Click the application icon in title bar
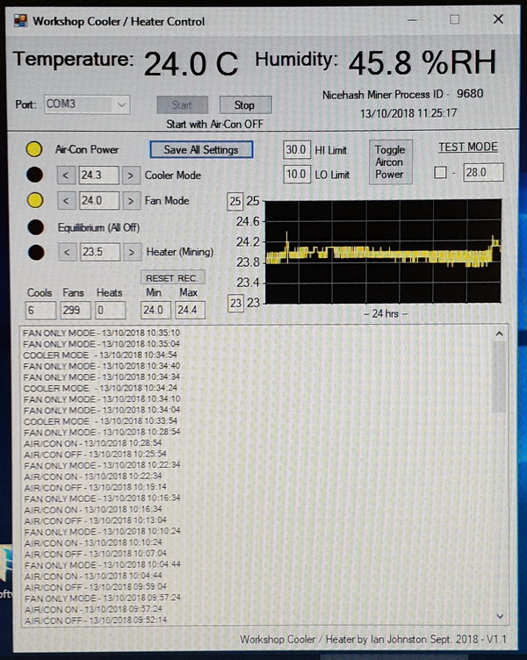This screenshot has height=660, width=527. [18, 21]
